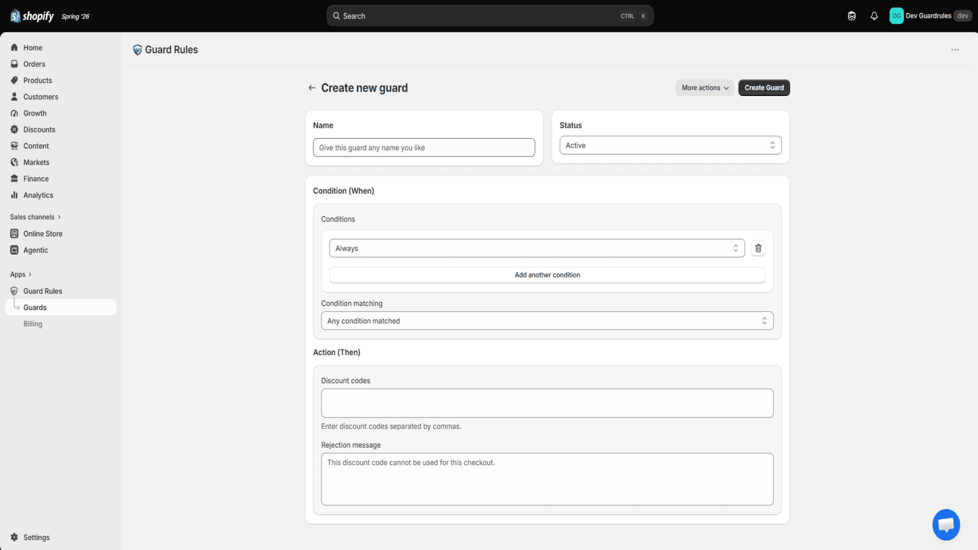Click the Settings gear icon
Image resolution: width=978 pixels, height=550 pixels.
click(14, 537)
